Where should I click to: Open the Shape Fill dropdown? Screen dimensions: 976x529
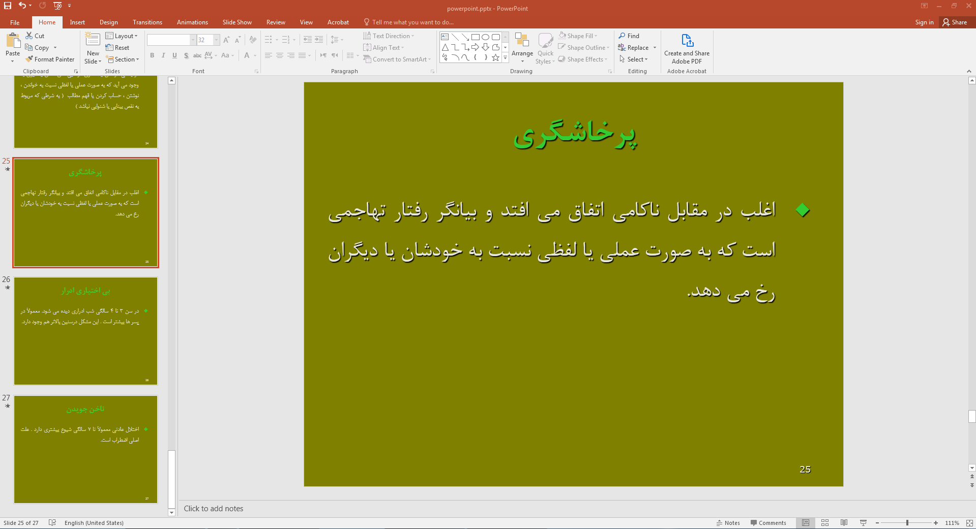click(578, 36)
